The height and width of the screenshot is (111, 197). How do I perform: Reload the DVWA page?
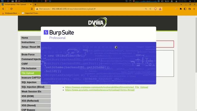[x=11, y=9]
